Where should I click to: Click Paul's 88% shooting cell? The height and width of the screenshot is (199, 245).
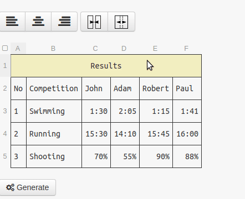click(187, 156)
